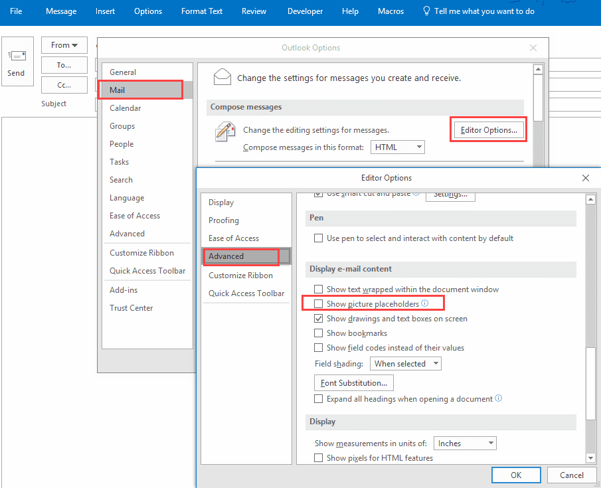Open the measurement units Inches dropdown
The image size is (601, 488).
pos(465,444)
